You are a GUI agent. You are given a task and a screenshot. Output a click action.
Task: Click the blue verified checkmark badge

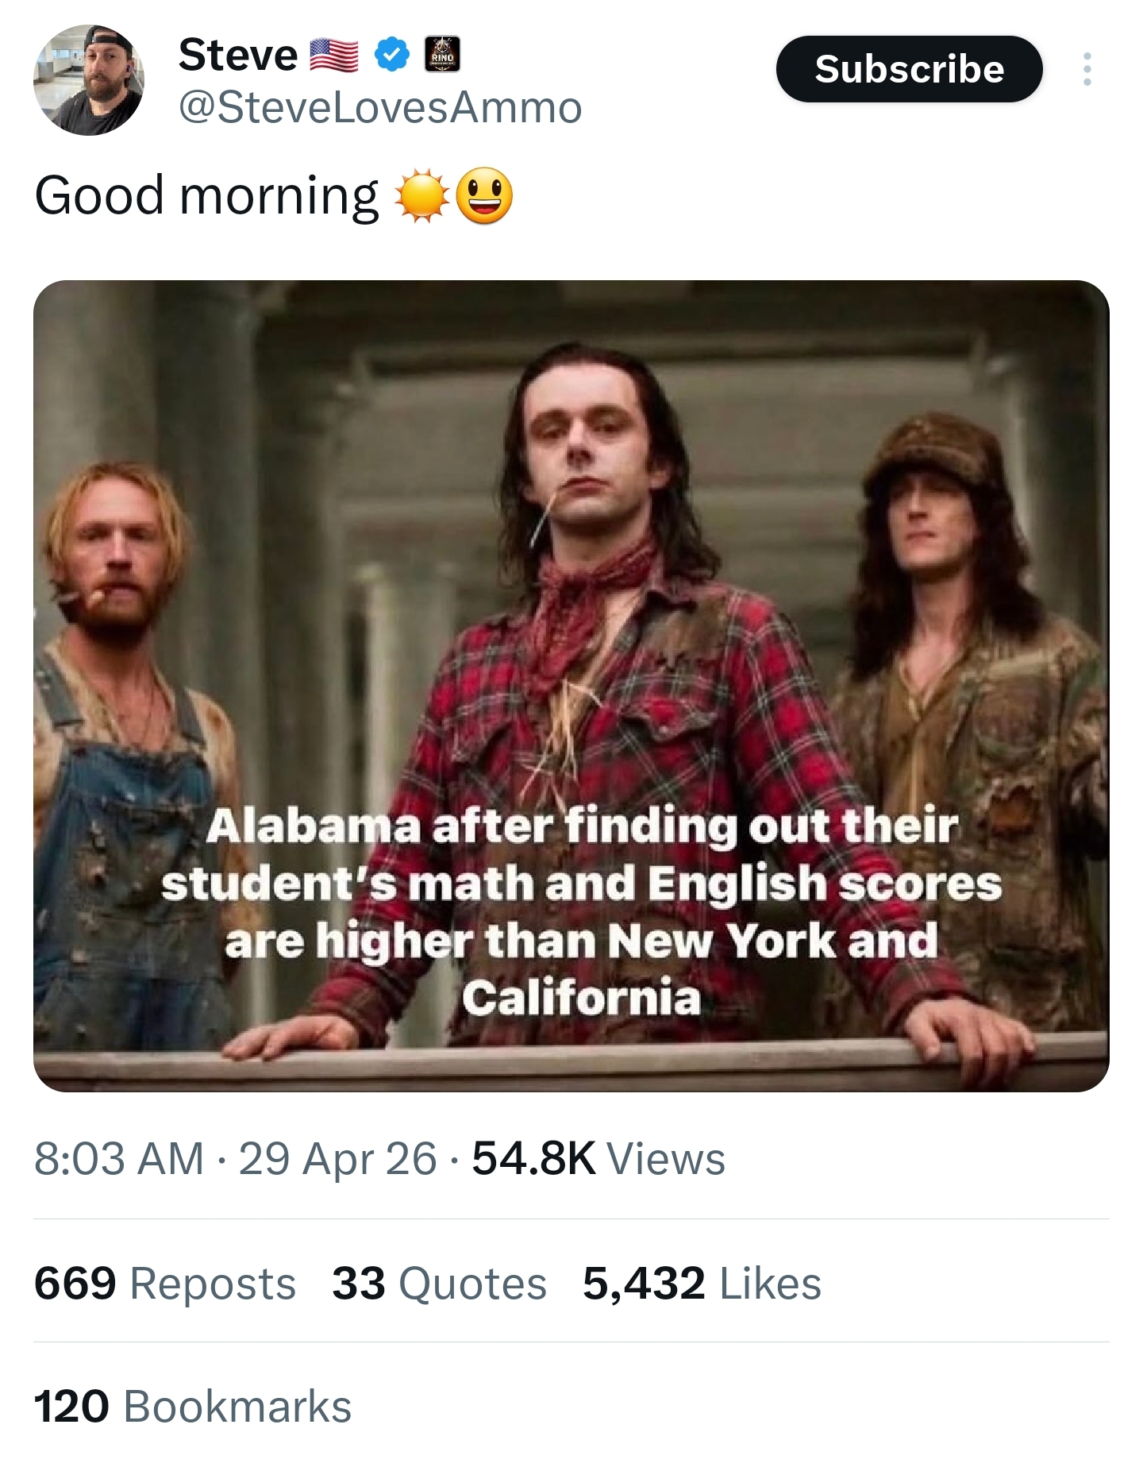pos(391,55)
